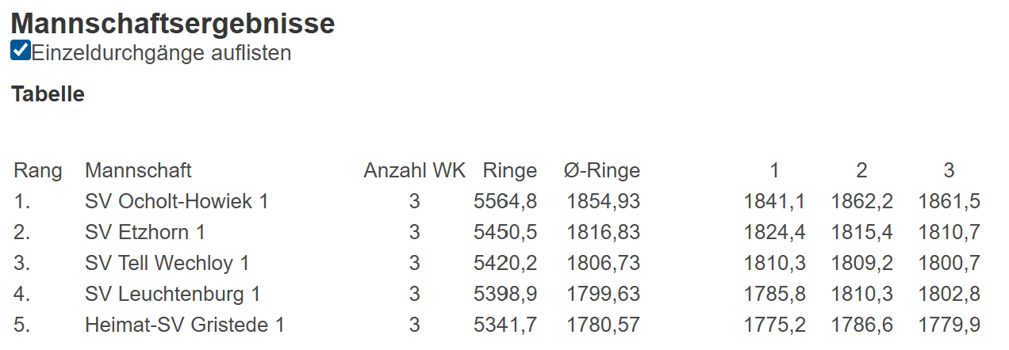Viewport: 1009px width, 350px height.
Task: Click the average value 1816,83
Action: 604,232
